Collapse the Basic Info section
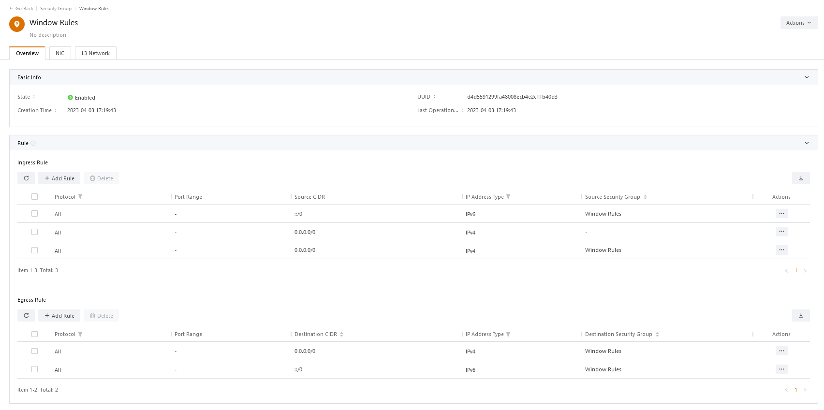The height and width of the screenshot is (410, 824). point(807,77)
